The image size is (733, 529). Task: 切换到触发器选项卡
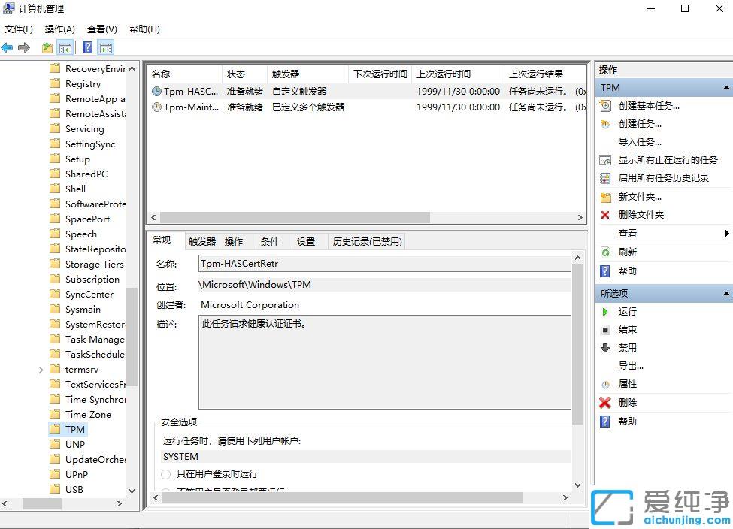[201, 240]
